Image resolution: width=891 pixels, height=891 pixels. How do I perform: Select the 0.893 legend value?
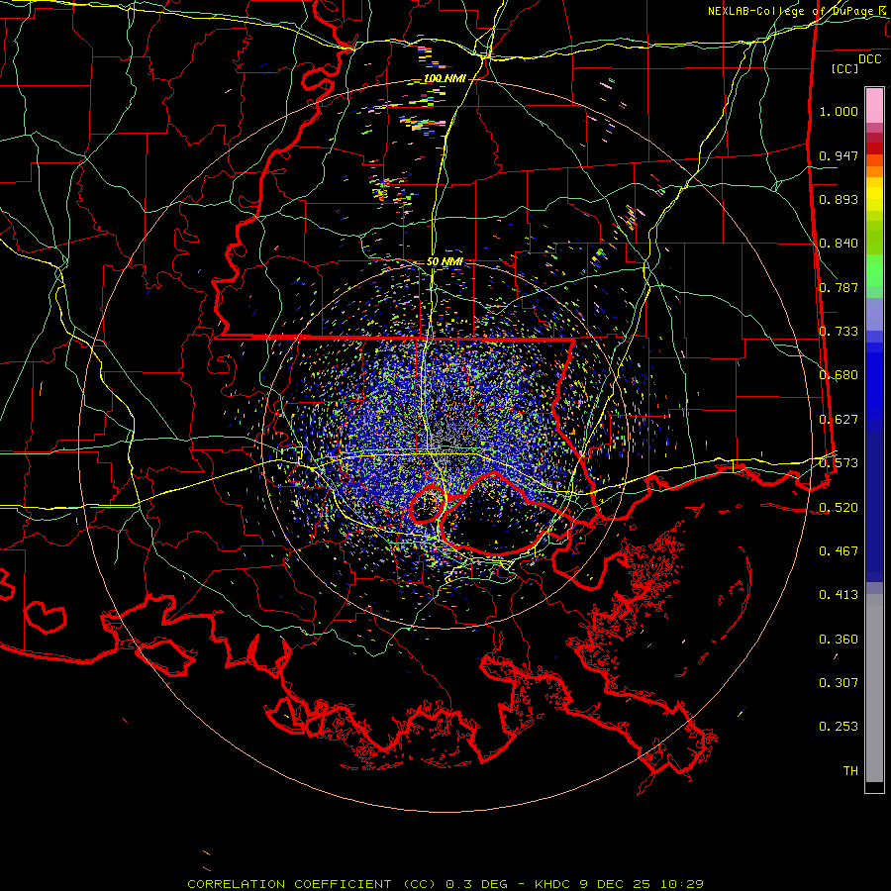[x=839, y=199]
